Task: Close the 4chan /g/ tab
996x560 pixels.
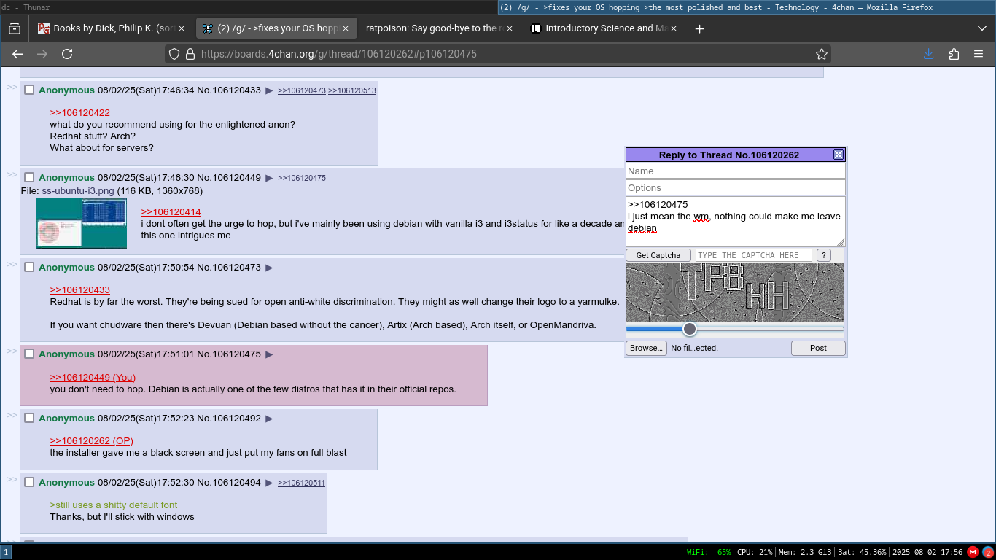Action: [346, 28]
